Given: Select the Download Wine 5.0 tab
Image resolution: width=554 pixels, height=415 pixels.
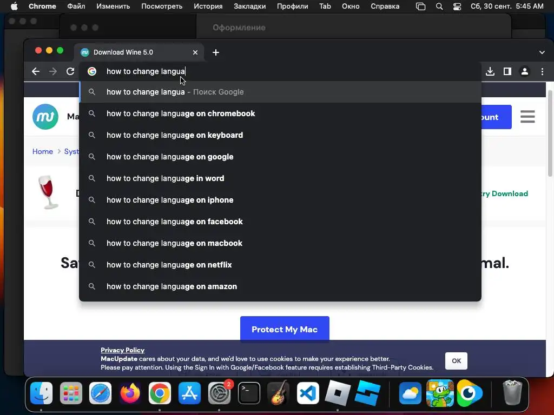Looking at the screenshot, I should click(x=139, y=52).
